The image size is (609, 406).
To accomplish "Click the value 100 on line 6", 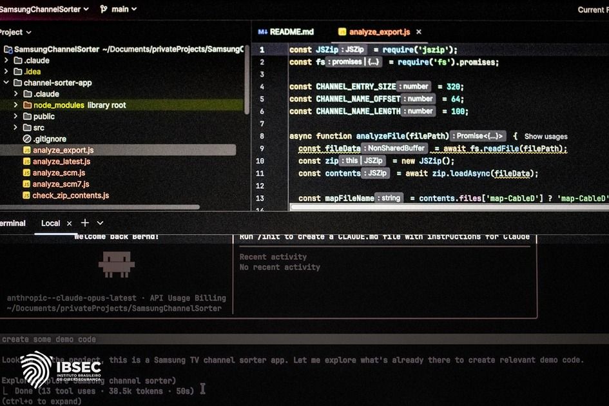I will click(x=458, y=111).
